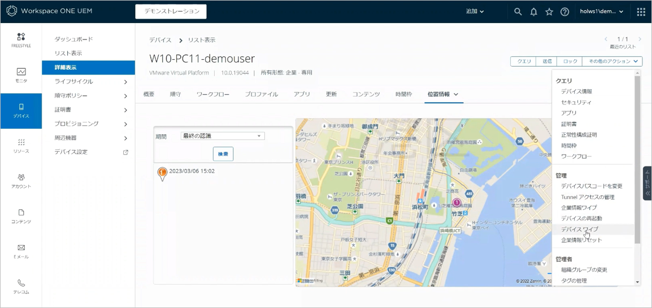Switch to the 概要 tab
Viewport: 652px width, 308px height.
pyautogui.click(x=149, y=94)
